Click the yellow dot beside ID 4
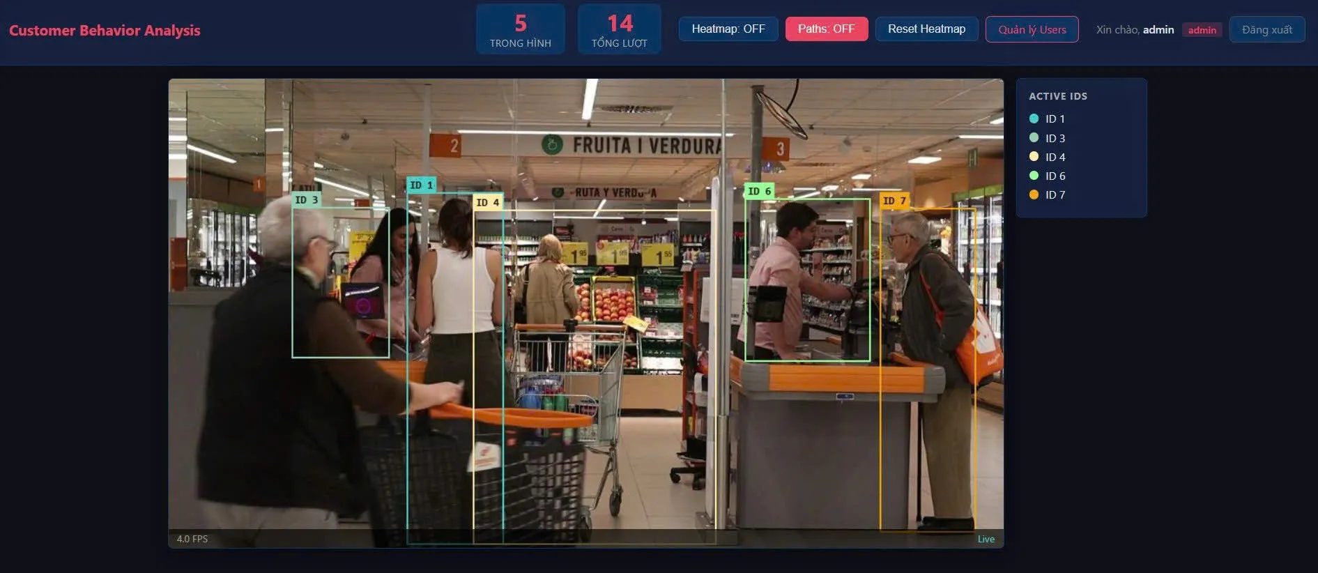This screenshot has height=573, width=1318. pyautogui.click(x=1034, y=156)
